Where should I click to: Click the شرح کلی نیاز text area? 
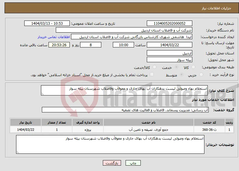coord(124,90)
